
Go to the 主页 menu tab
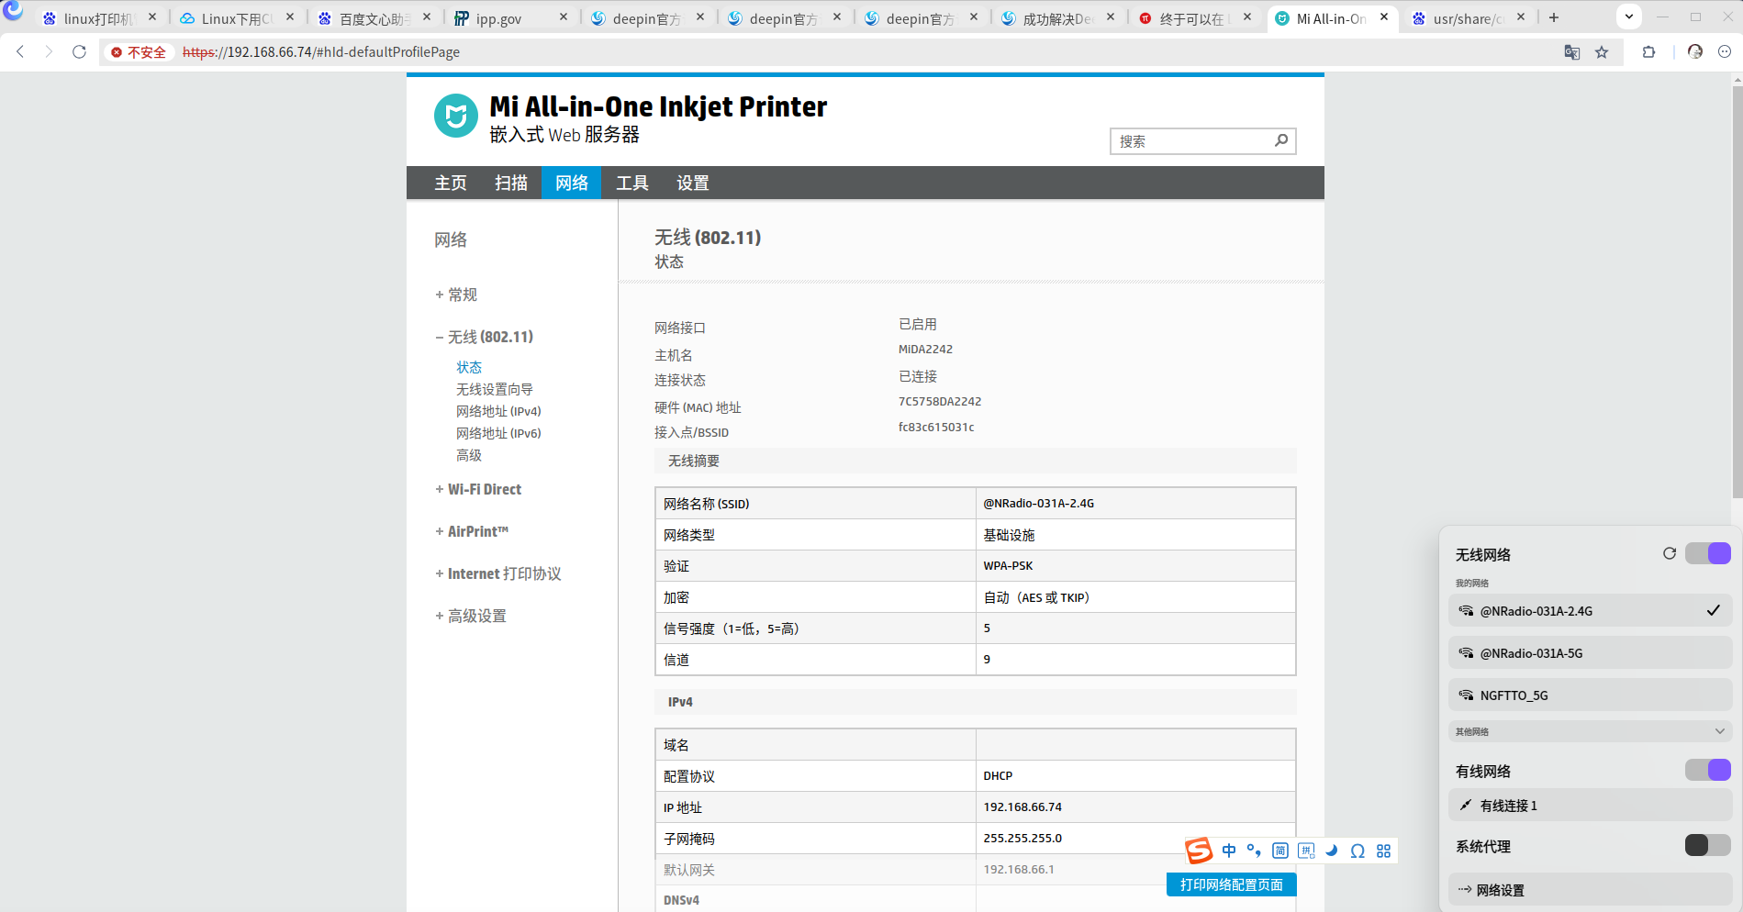(451, 183)
